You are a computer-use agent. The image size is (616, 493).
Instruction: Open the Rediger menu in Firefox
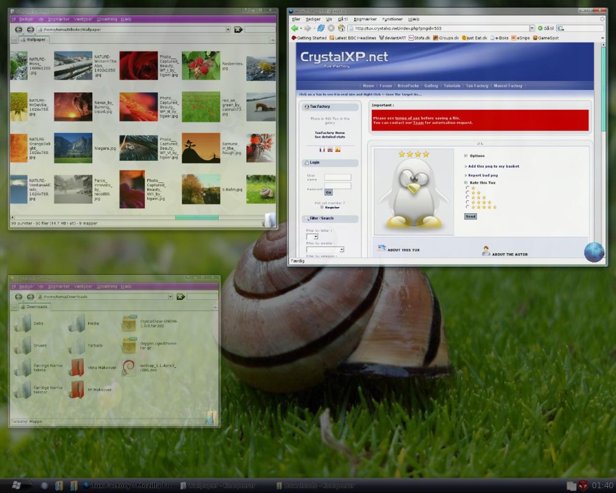point(313,19)
